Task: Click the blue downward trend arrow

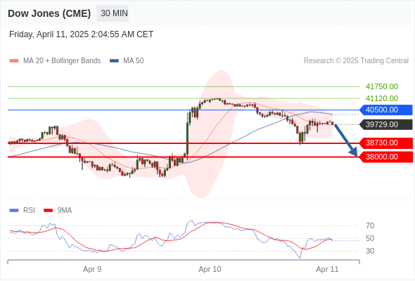Action: pos(345,140)
